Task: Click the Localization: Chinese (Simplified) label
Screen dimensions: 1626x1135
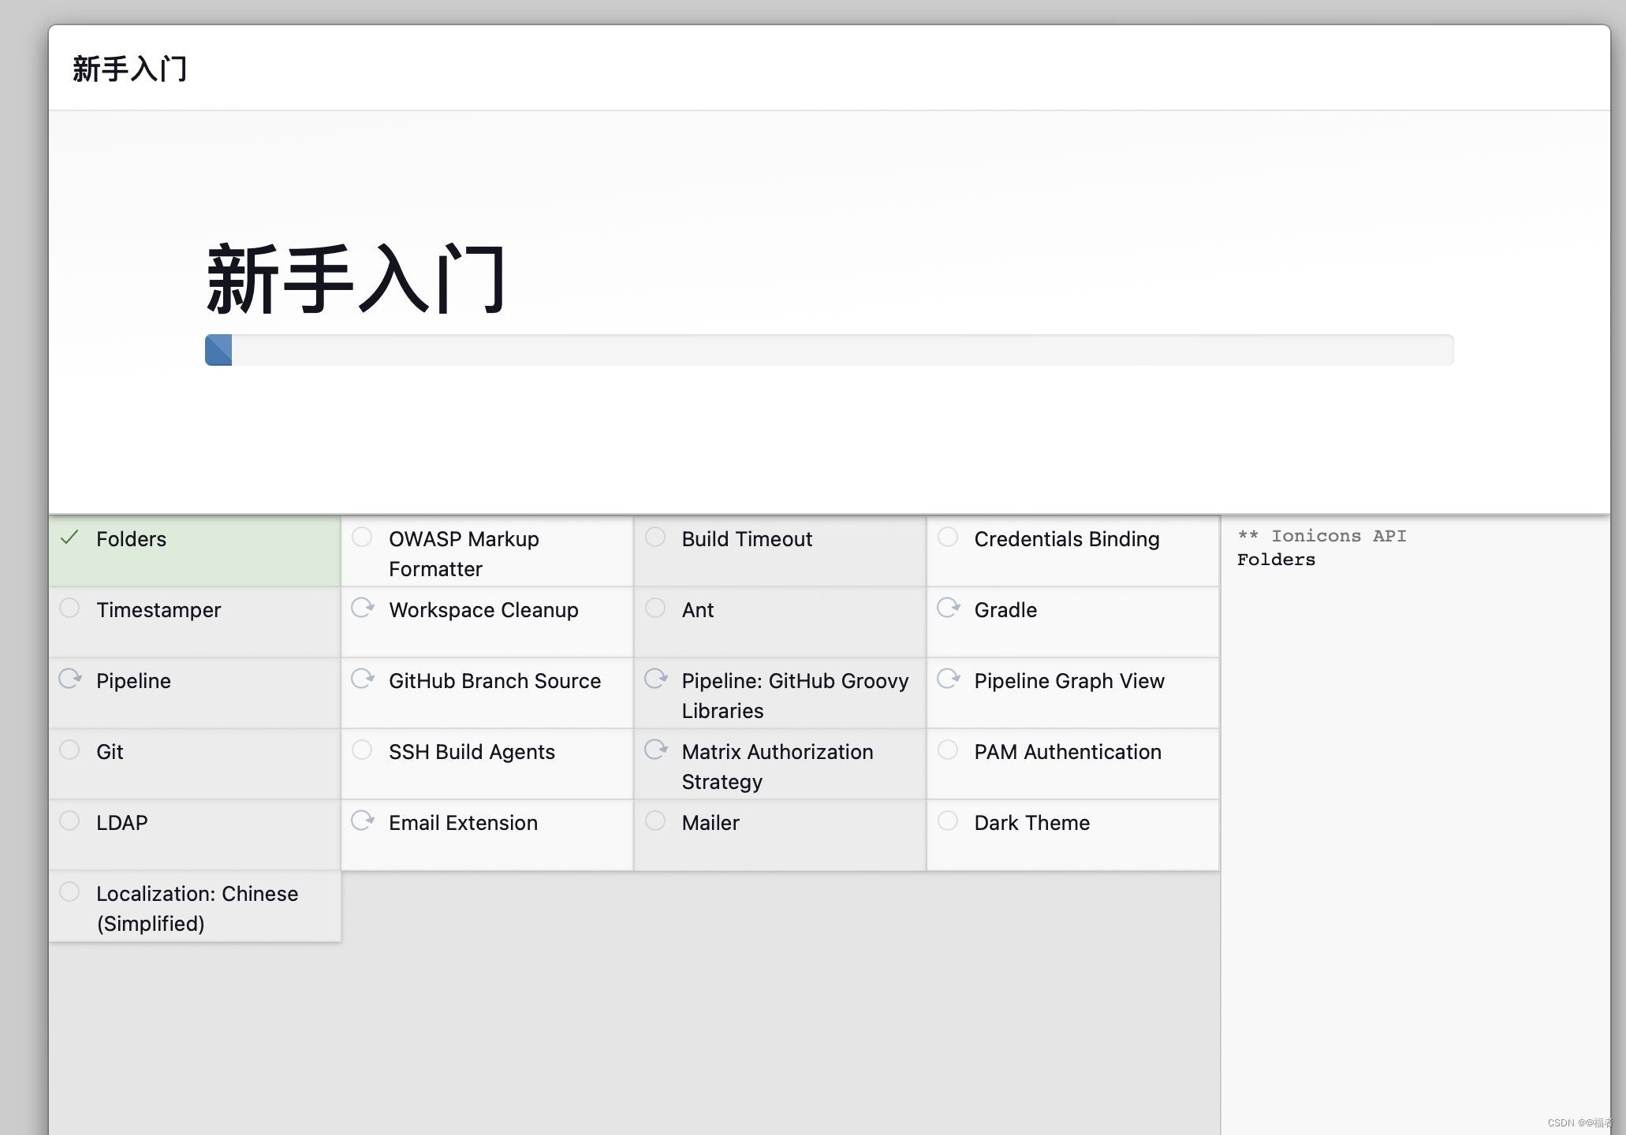Action: coord(197,909)
